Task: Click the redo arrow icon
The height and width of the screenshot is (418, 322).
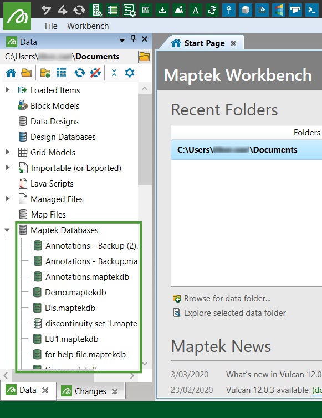Action: [62, 10]
